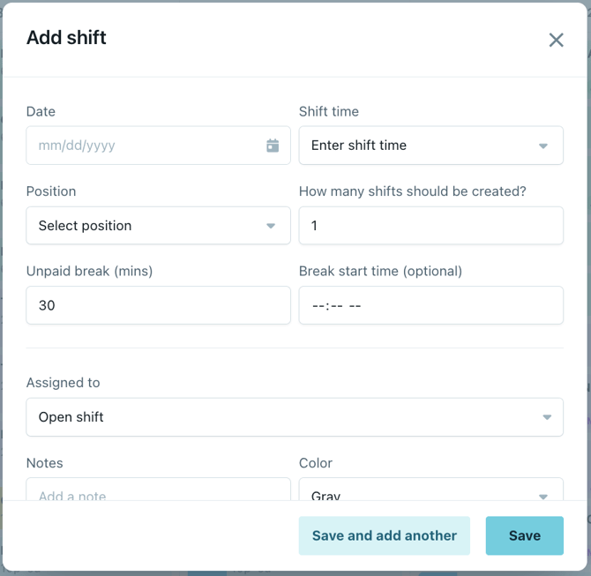
Task: Focus the Date mm/dd/yyyy input field
Action: pos(141,146)
